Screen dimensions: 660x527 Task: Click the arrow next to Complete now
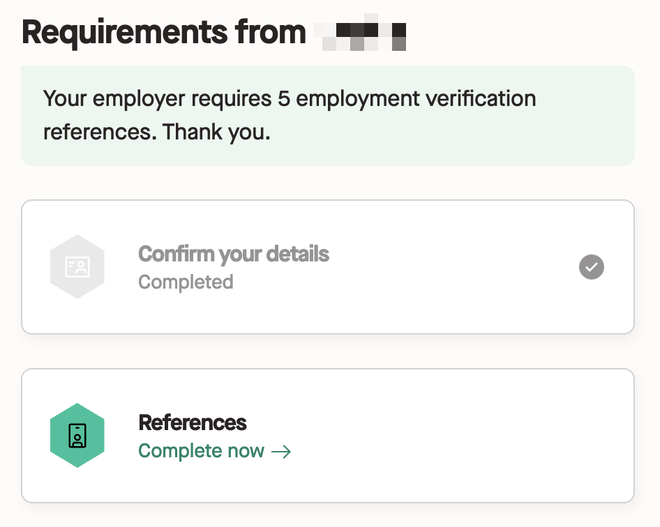[x=281, y=452]
